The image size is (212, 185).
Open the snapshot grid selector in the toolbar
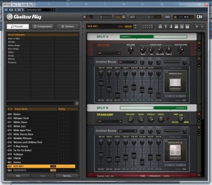click(147, 26)
